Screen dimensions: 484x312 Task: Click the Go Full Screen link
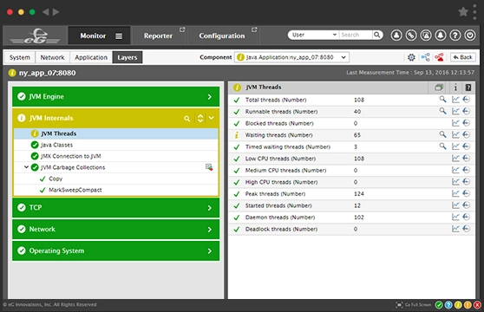click(x=417, y=305)
